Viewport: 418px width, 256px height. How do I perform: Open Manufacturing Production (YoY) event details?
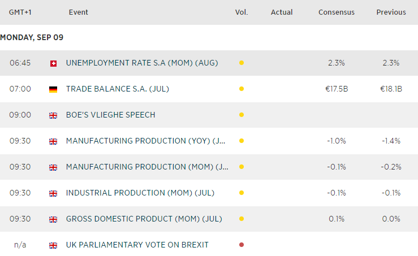pos(146,141)
